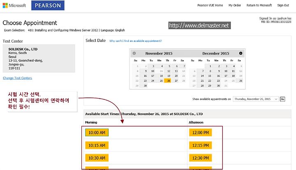Select December 18 in calendar
The width and height of the screenshot is (296, 170).
(232, 76)
